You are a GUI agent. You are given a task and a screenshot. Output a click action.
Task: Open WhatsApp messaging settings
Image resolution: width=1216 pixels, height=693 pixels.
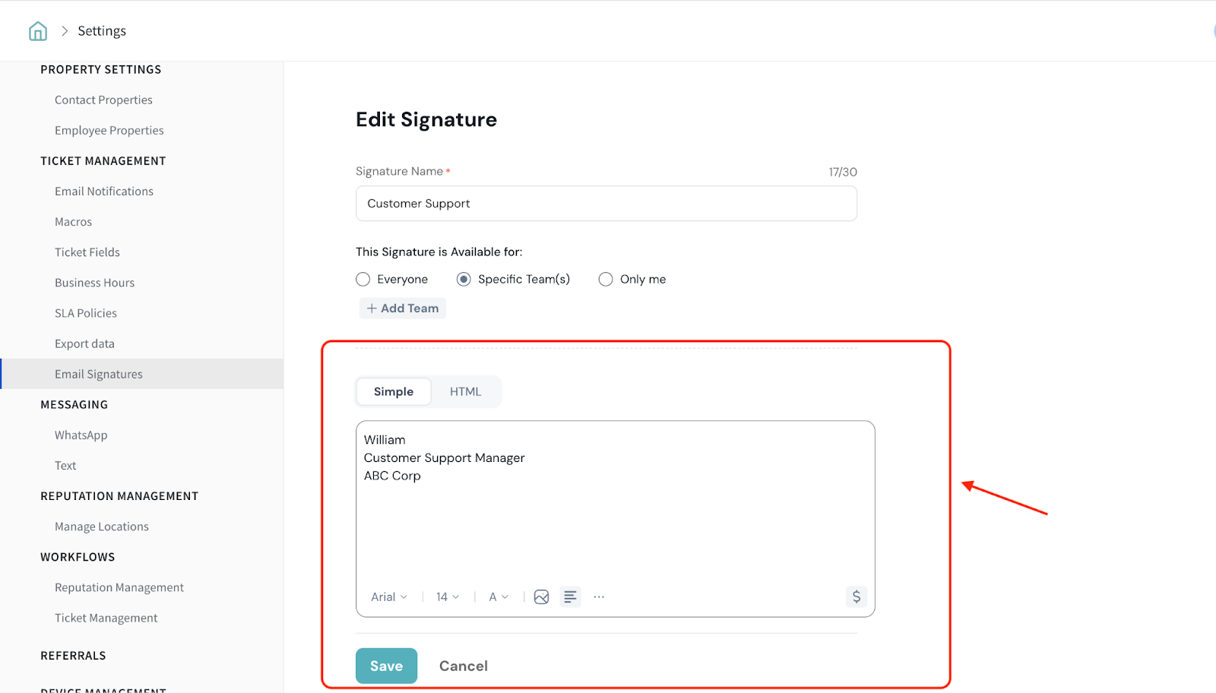coord(81,435)
